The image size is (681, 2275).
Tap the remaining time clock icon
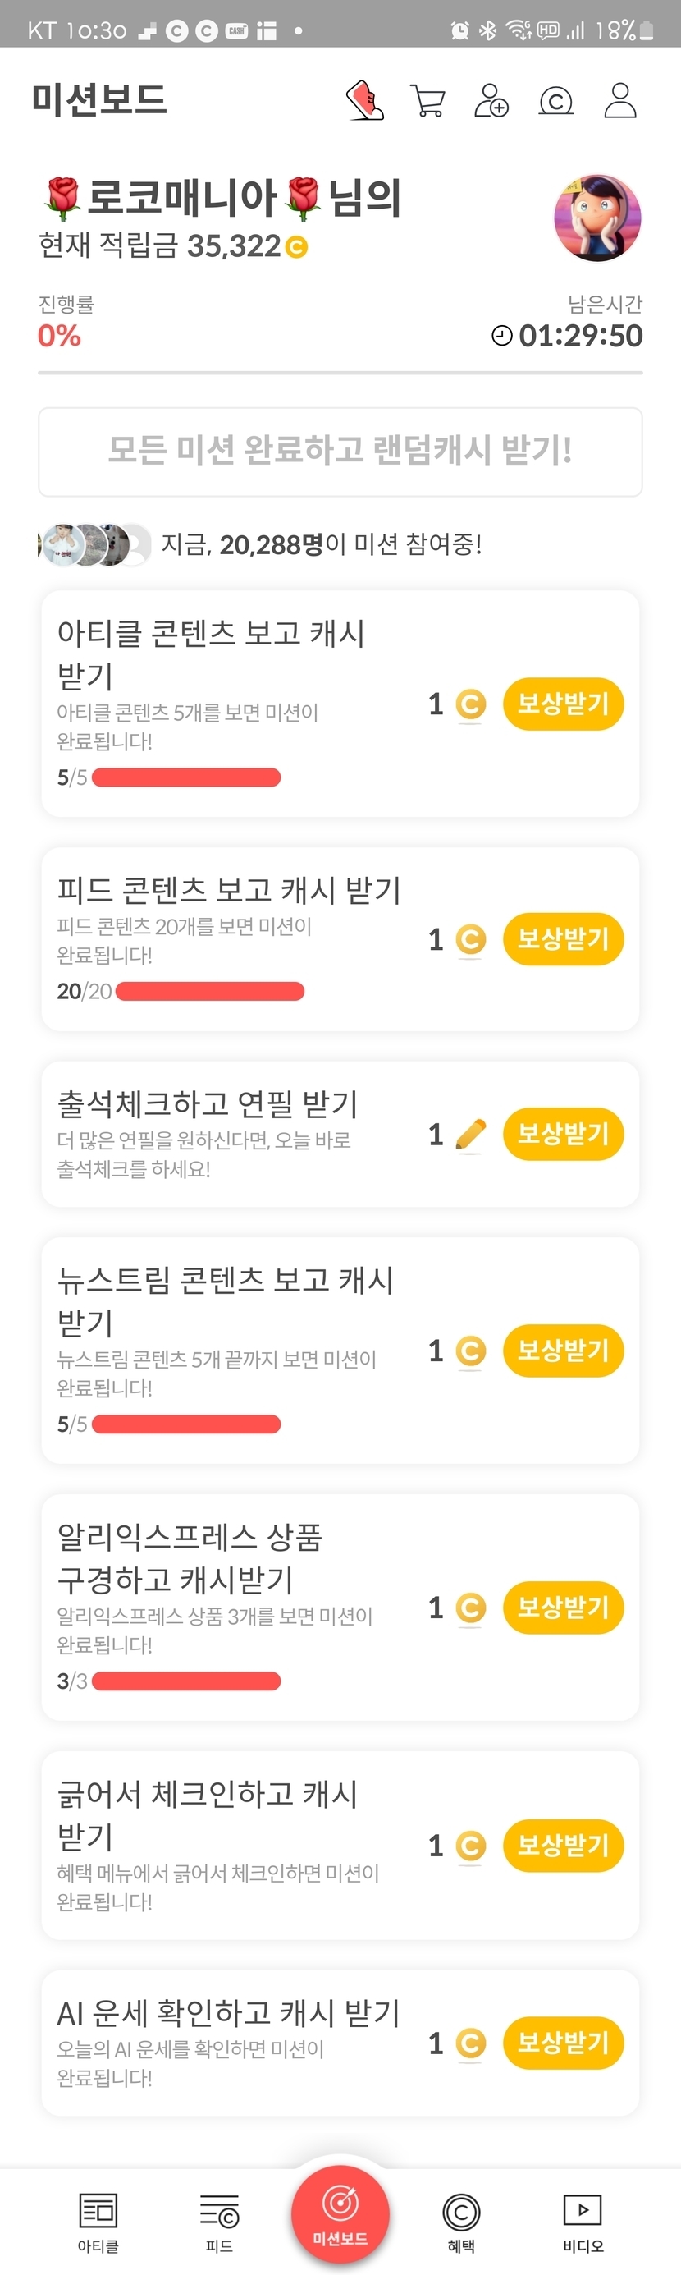(x=502, y=336)
